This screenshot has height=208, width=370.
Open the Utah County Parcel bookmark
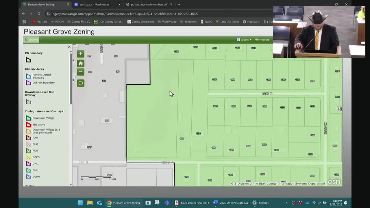[x=108, y=22]
